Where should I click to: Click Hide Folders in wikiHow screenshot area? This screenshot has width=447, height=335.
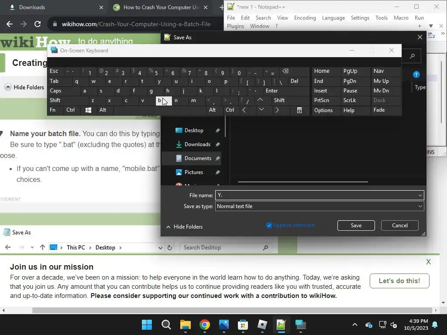point(24,87)
